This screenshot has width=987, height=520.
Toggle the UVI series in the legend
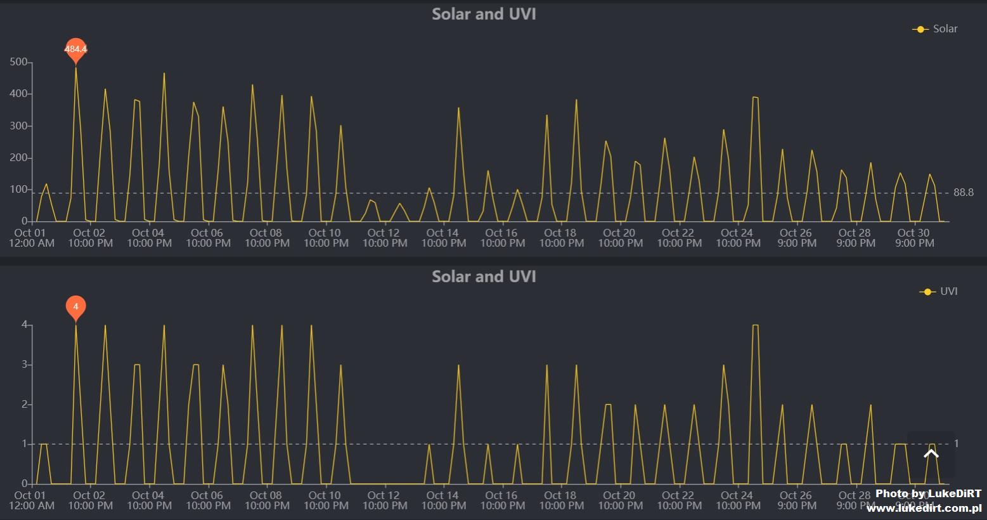pos(939,292)
